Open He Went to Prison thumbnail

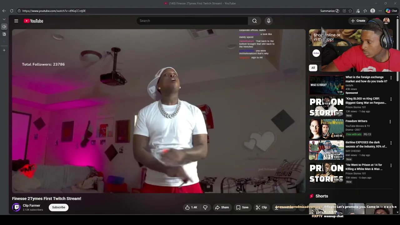(x=326, y=173)
